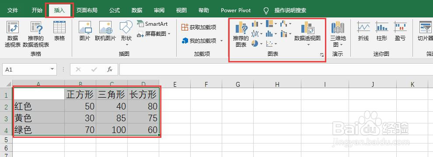The image size is (433, 157).
Task: Open the Help (帮助) tab
Action: tap(204, 10)
